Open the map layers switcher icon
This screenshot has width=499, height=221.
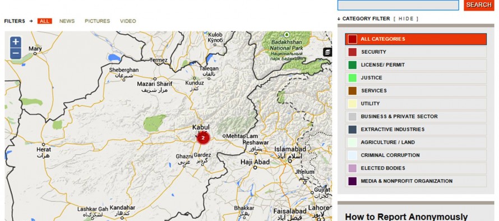click(328, 52)
